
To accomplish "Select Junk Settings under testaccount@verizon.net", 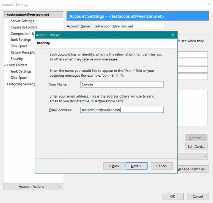I will pyautogui.click(x=21, y=40).
